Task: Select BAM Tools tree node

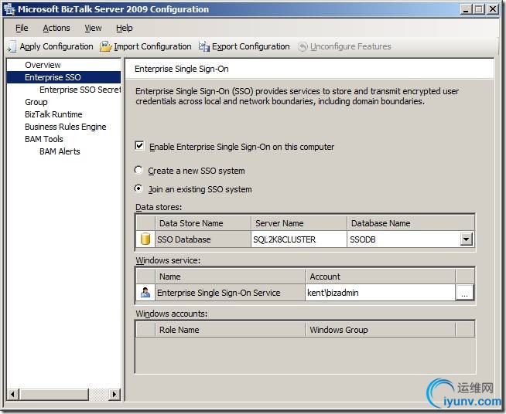Action: point(44,139)
